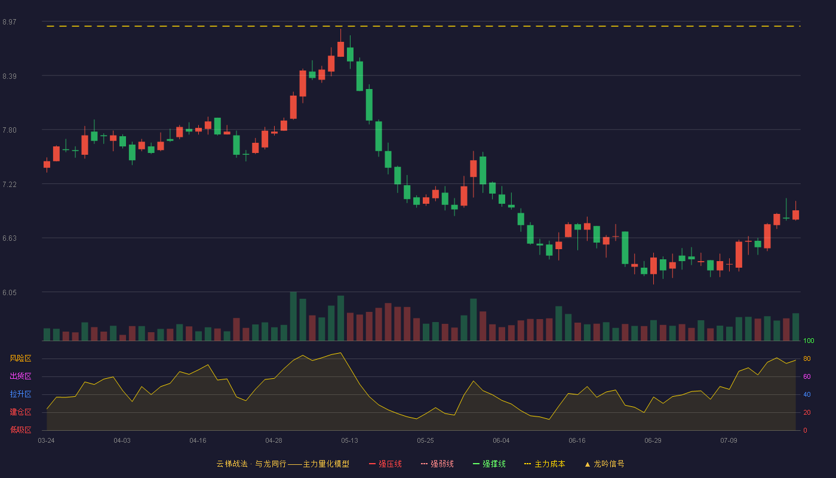
Task: Click the orange 80 indicator scale value
Action: (x=807, y=358)
